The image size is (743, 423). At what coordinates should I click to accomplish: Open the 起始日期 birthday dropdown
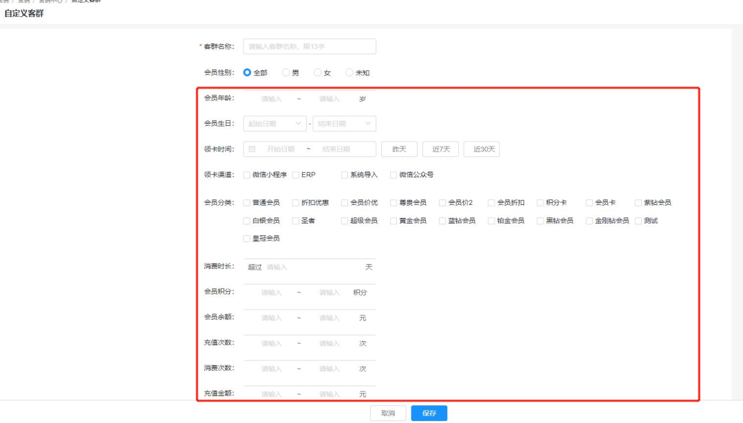(274, 123)
